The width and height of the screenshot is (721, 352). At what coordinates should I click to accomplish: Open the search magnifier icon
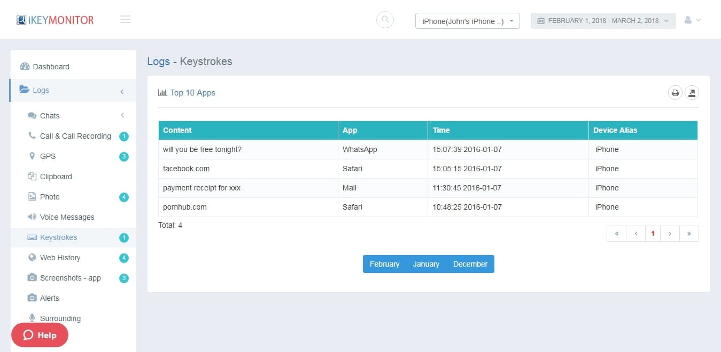pyautogui.click(x=385, y=20)
